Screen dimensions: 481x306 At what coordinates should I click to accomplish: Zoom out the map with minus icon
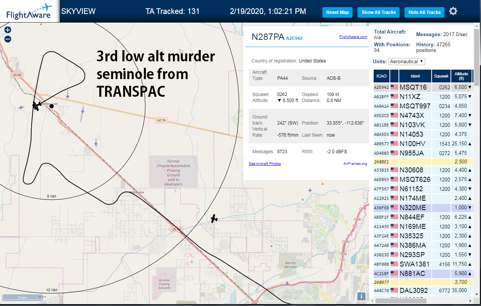[8, 39]
